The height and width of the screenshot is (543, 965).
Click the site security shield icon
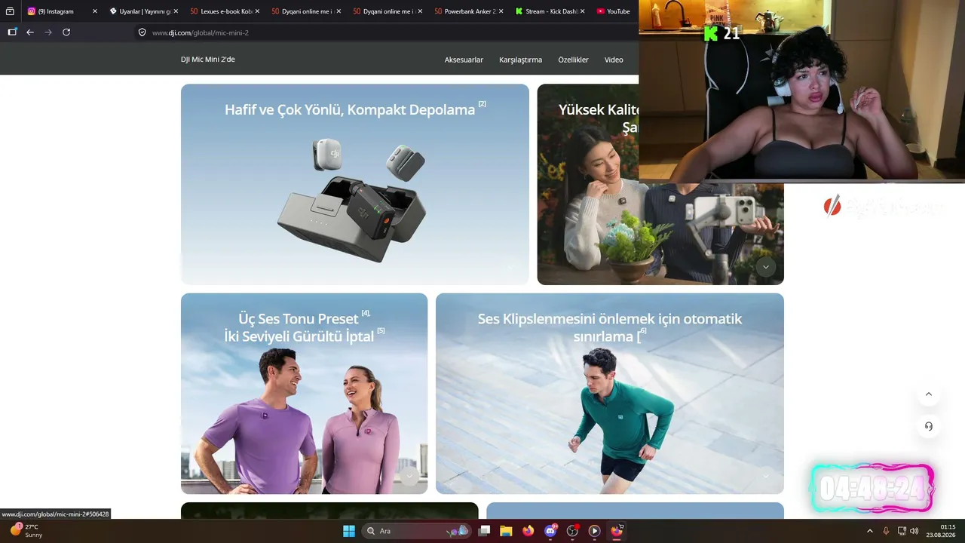click(142, 32)
